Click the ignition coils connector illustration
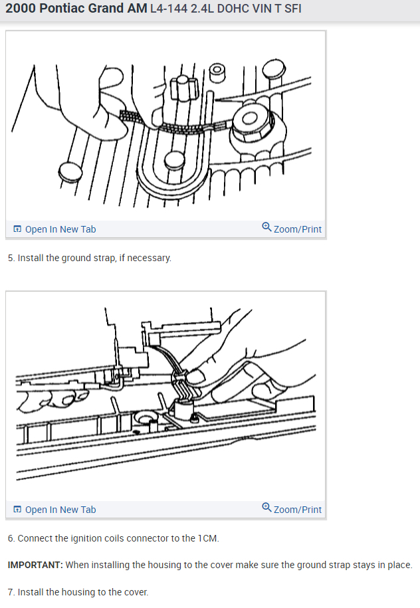Viewport: 420px width, 608px height. (x=165, y=397)
